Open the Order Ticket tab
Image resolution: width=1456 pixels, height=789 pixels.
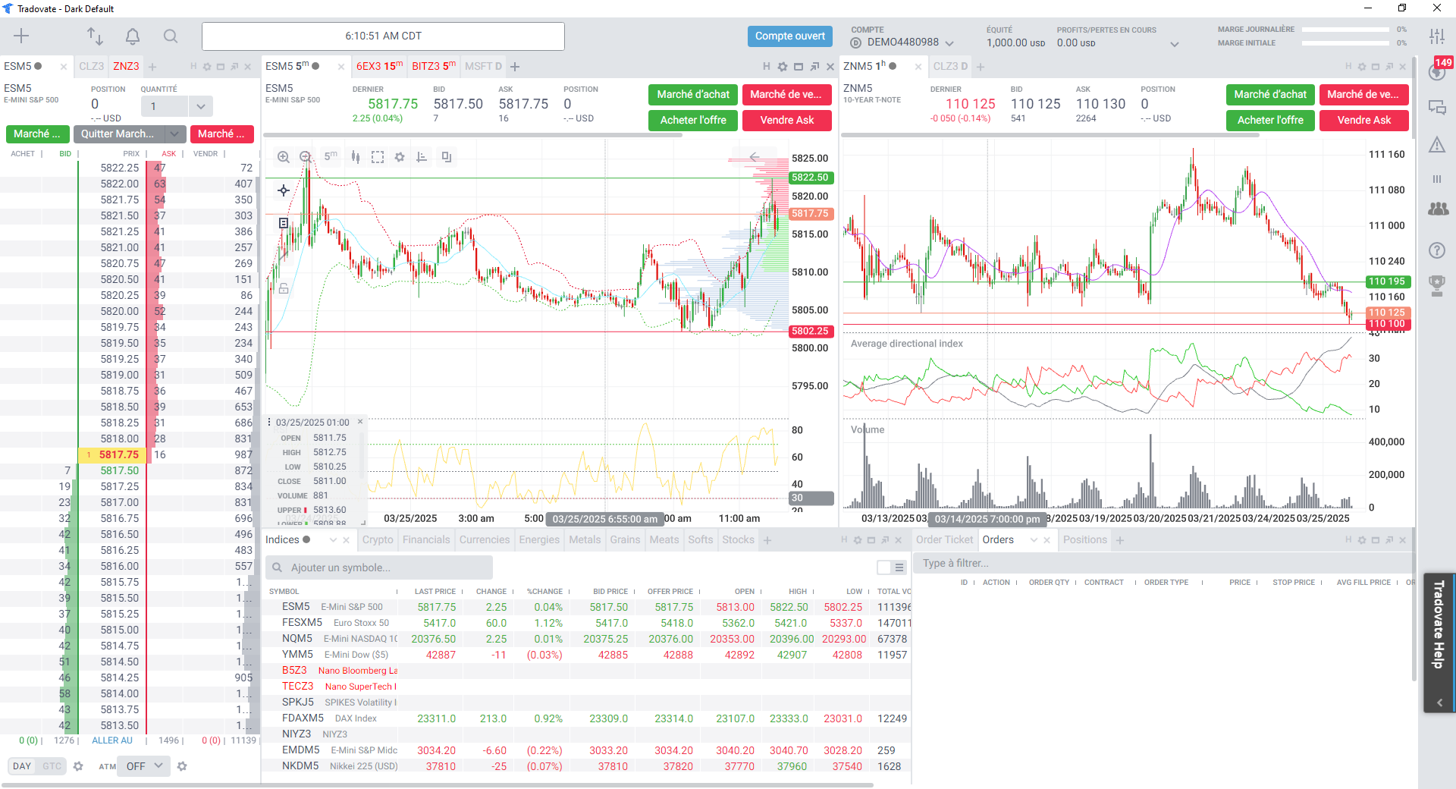pyautogui.click(x=944, y=539)
